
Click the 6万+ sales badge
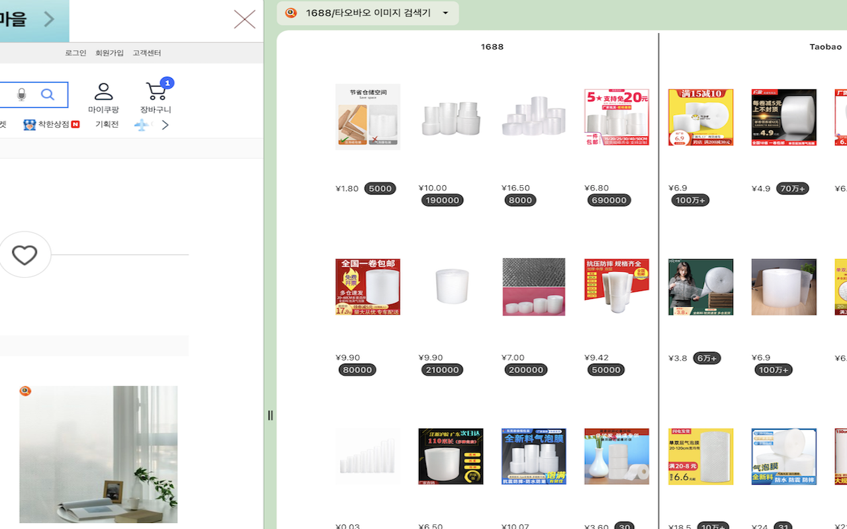[x=707, y=358]
